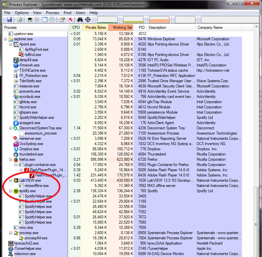Collapse the explorer.exe tree node
262x257 pixels.
click(5, 39)
